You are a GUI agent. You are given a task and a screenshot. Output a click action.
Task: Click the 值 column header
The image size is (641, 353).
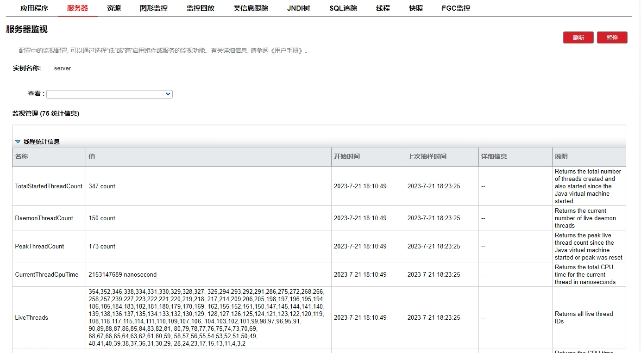click(92, 156)
